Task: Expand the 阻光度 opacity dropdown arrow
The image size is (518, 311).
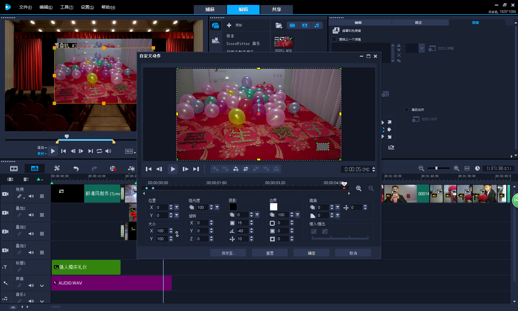Action: [217, 208]
